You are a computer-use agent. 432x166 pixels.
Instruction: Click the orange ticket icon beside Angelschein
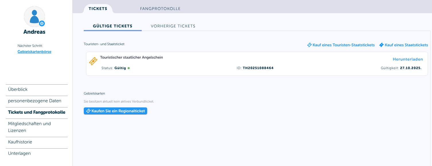click(93, 61)
